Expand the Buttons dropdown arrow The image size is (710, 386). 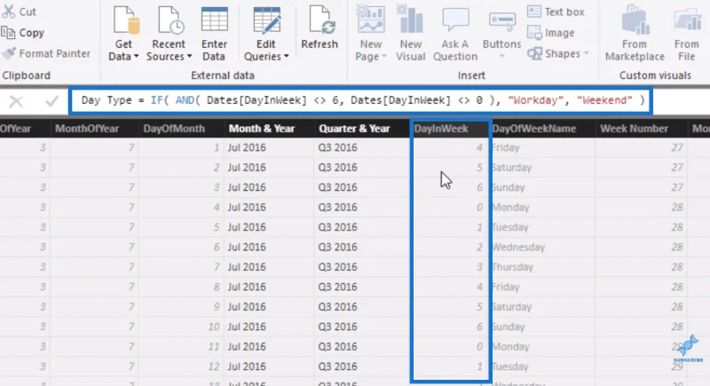501,57
